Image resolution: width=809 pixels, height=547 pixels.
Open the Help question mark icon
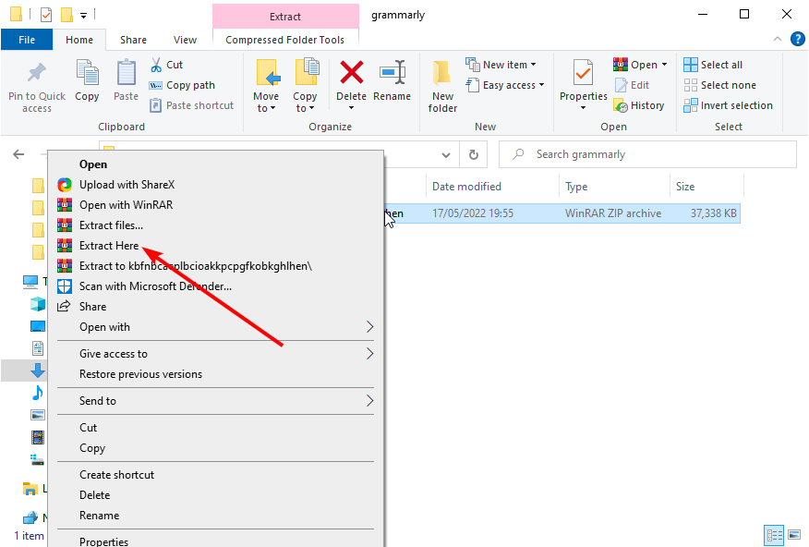pos(798,39)
